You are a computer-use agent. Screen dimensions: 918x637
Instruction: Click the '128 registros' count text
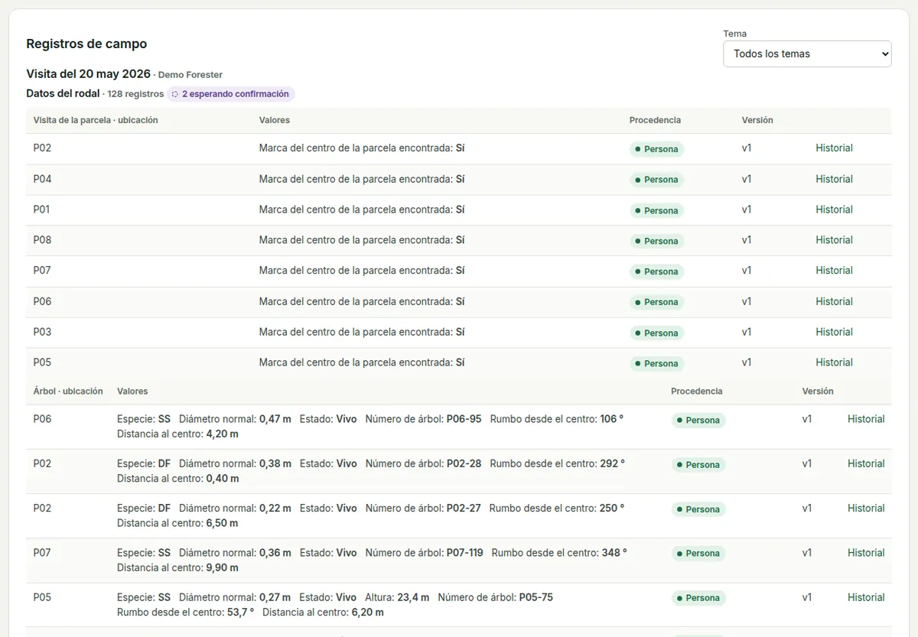[x=135, y=94]
